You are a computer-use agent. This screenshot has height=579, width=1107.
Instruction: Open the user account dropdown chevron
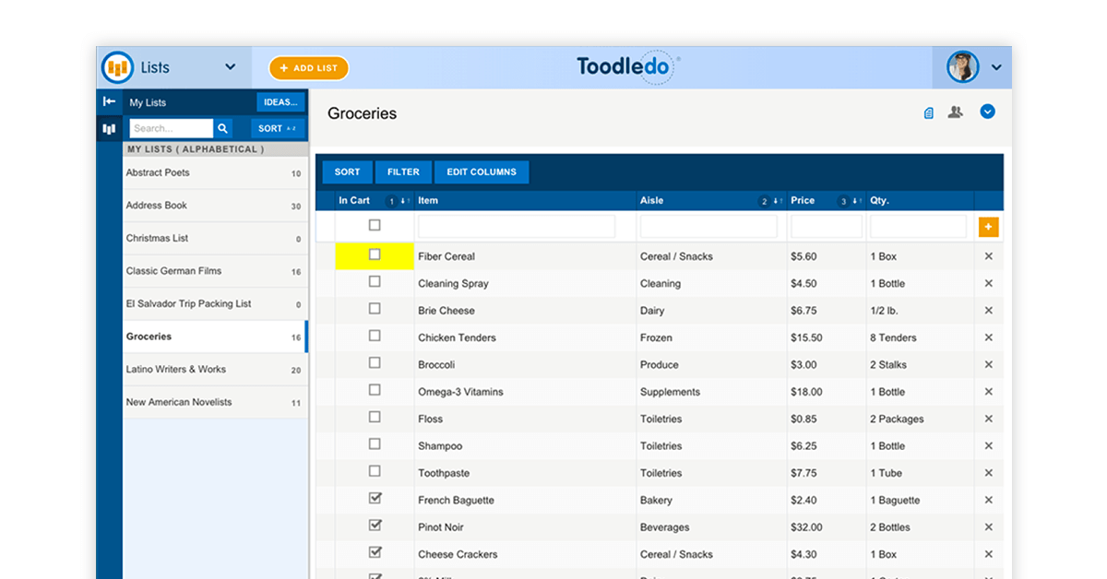(x=996, y=67)
